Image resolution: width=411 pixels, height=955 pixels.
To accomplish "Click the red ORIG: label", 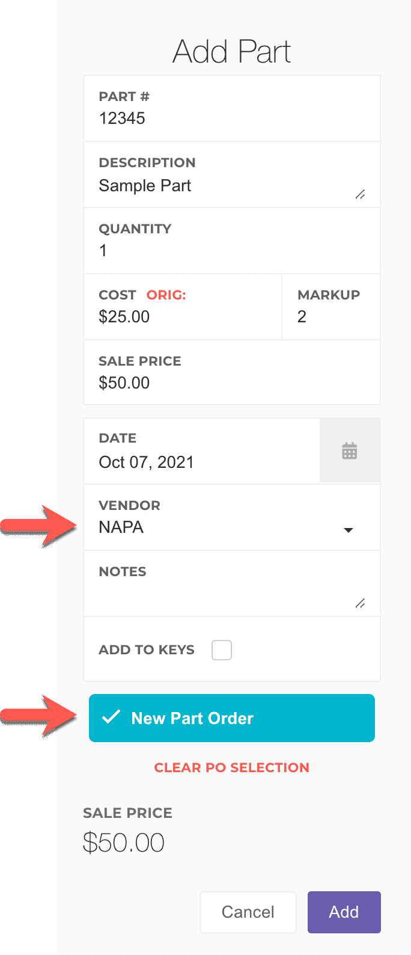I will (x=166, y=295).
